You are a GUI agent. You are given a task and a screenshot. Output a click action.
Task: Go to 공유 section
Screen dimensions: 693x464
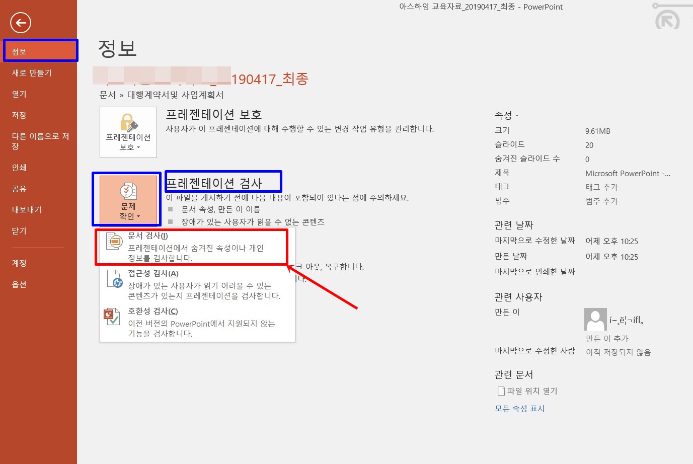pyautogui.click(x=38, y=189)
